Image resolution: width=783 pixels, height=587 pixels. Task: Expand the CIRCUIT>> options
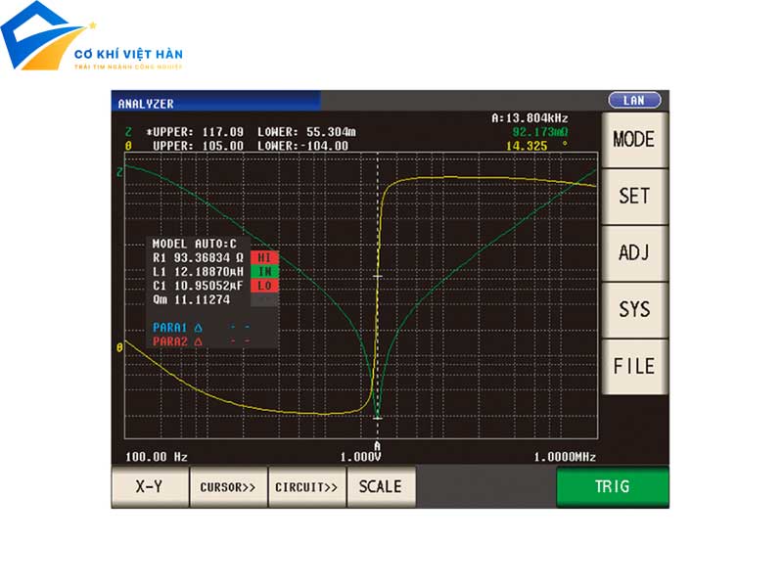(x=306, y=486)
